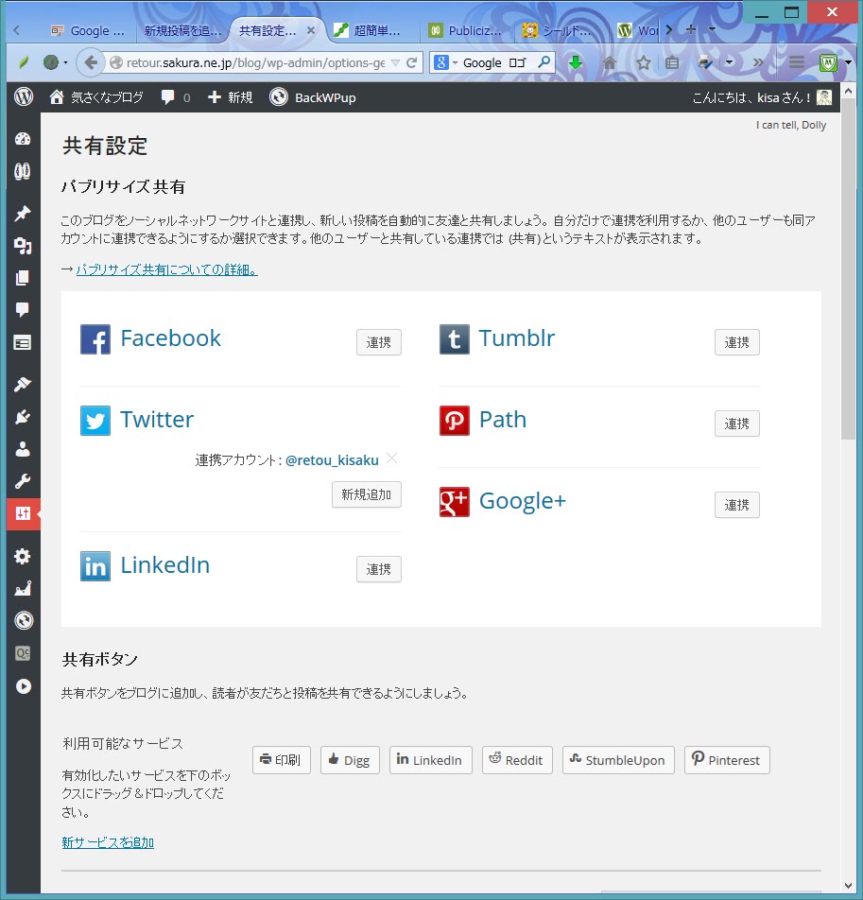The height and width of the screenshot is (900, 863).
Task: Click the green leaf toolbar icon
Action: pyautogui.click(x=23, y=62)
